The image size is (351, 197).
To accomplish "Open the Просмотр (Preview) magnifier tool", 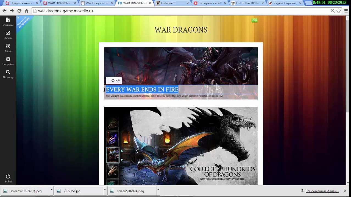I will pos(8,74).
